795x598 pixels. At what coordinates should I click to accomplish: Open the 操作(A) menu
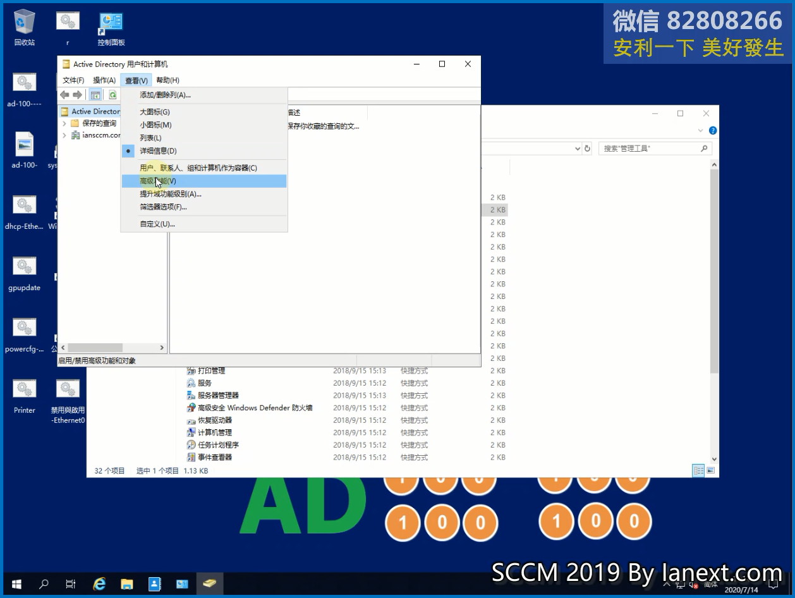104,80
